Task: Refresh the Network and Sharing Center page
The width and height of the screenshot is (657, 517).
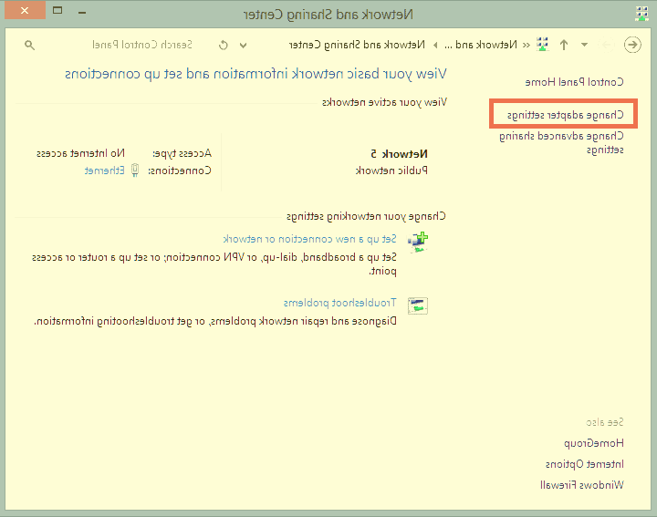Action: [224, 45]
